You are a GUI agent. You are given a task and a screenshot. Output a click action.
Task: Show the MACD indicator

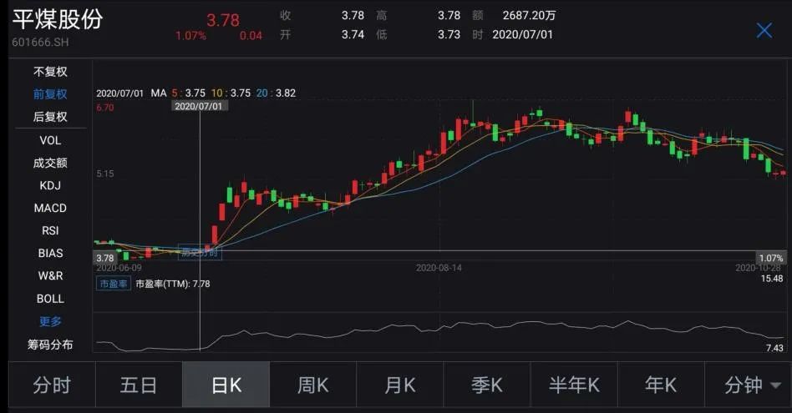[x=50, y=208]
